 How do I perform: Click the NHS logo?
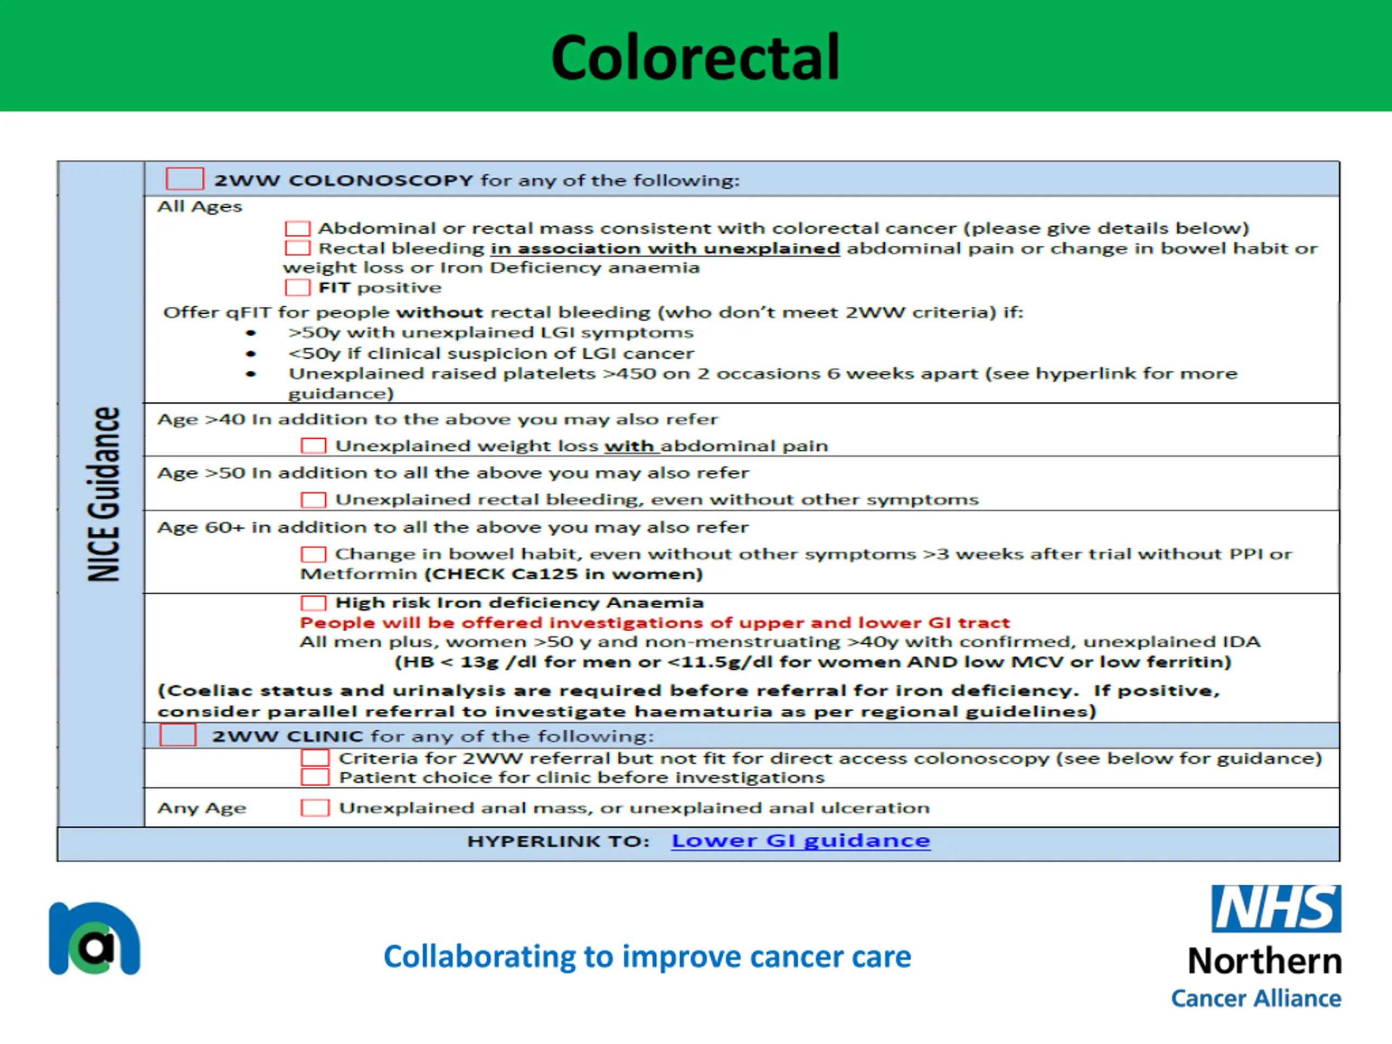(1276, 909)
